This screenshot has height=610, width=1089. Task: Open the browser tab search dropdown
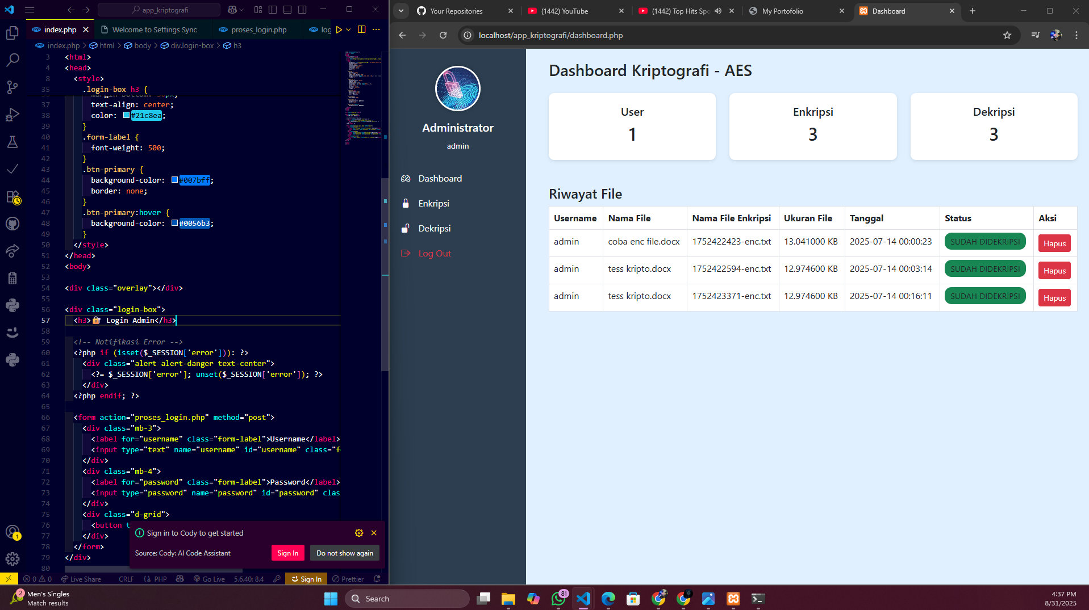(401, 11)
